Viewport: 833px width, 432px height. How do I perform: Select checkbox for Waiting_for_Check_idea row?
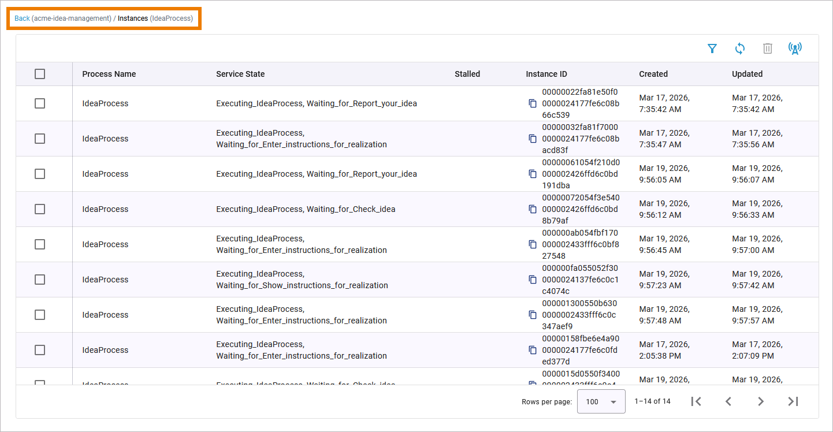tap(40, 209)
